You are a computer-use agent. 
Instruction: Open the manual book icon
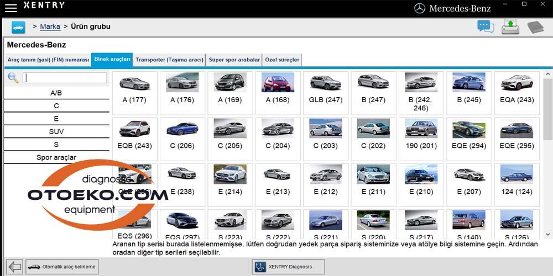pos(535,27)
